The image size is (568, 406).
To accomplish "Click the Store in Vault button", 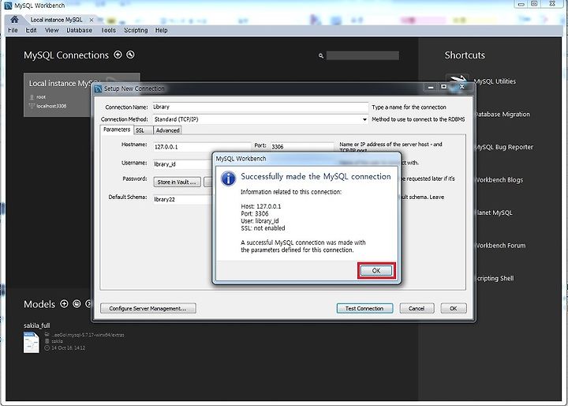I will tap(177, 182).
